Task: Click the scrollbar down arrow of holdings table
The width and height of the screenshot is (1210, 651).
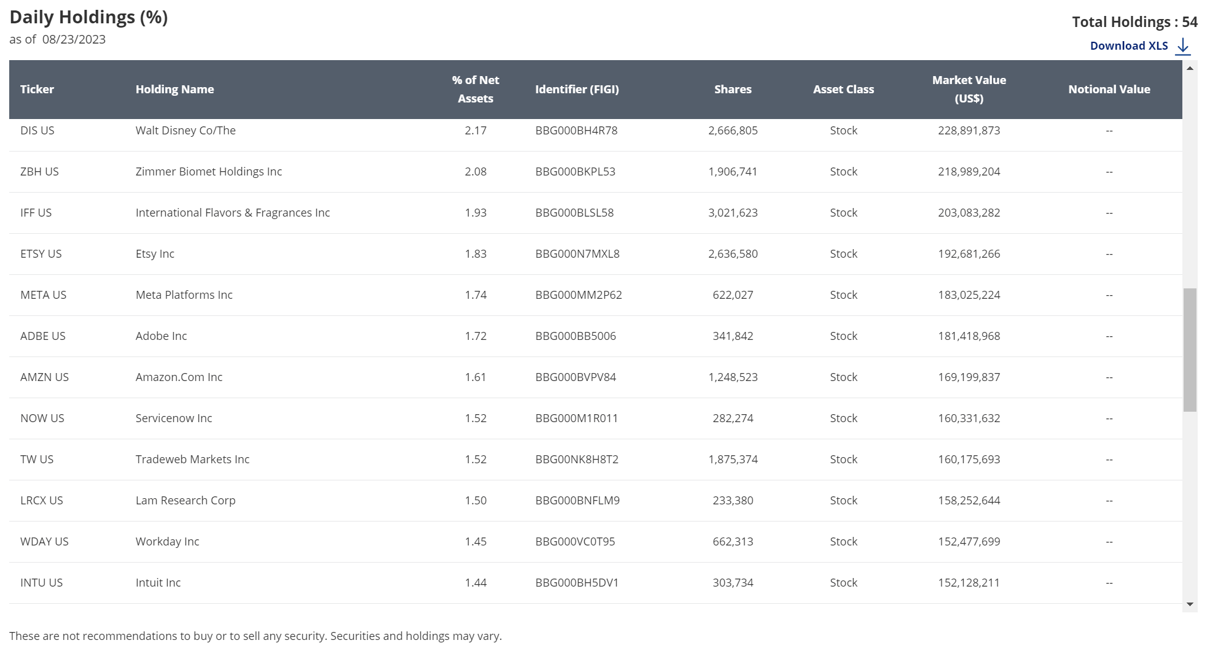Action: pos(1190,604)
